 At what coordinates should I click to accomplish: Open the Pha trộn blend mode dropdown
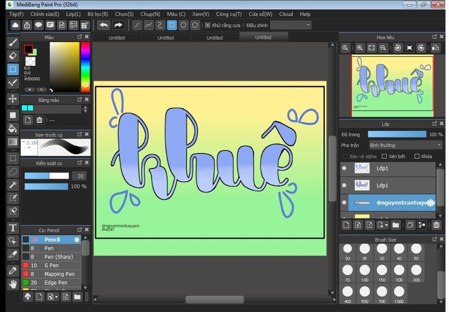(x=406, y=145)
